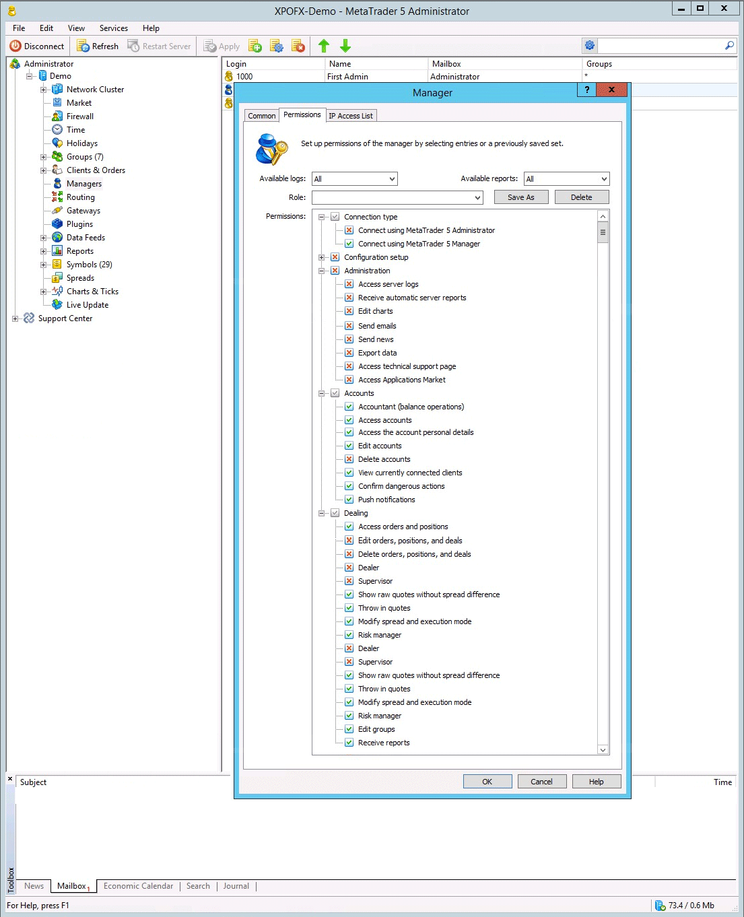The width and height of the screenshot is (744, 917).
Task: Select the Managers icon in the sidebar
Action: click(57, 183)
